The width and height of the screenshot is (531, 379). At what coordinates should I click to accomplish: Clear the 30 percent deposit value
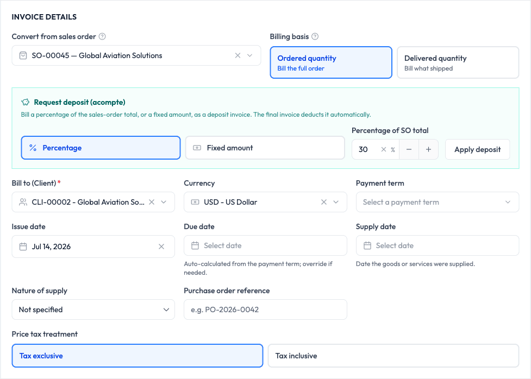pyautogui.click(x=383, y=149)
